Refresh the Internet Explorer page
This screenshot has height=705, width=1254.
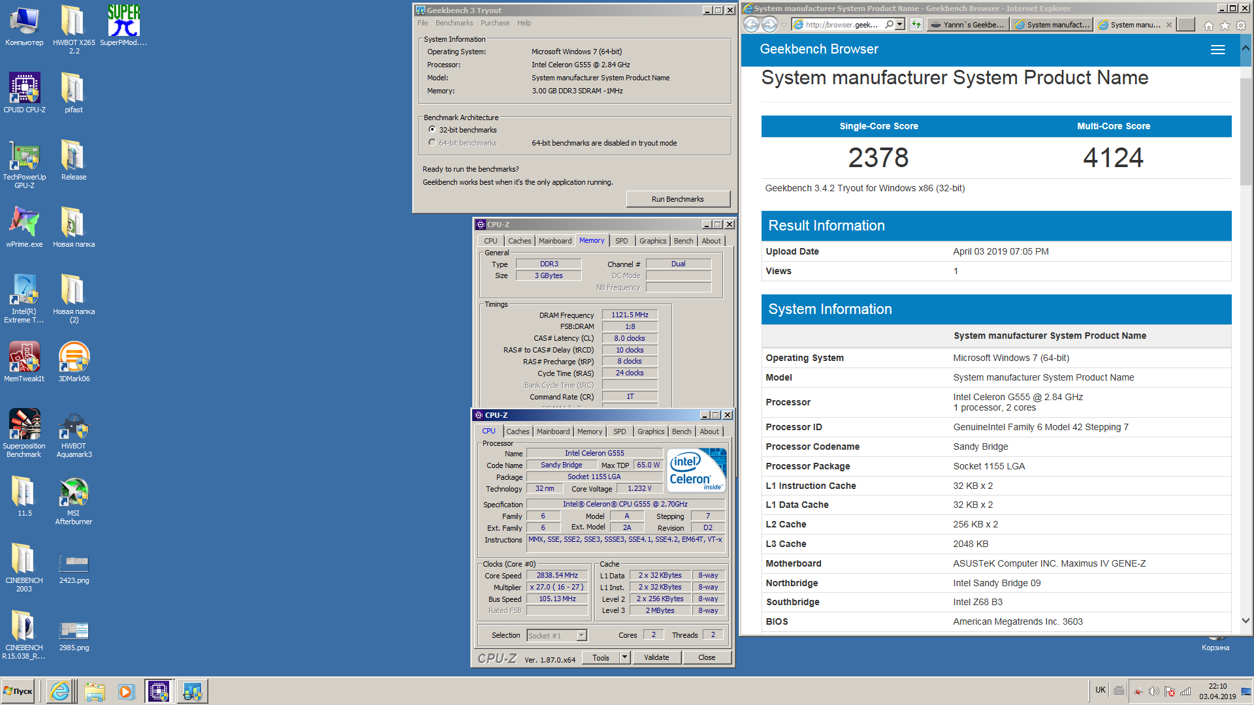[916, 25]
